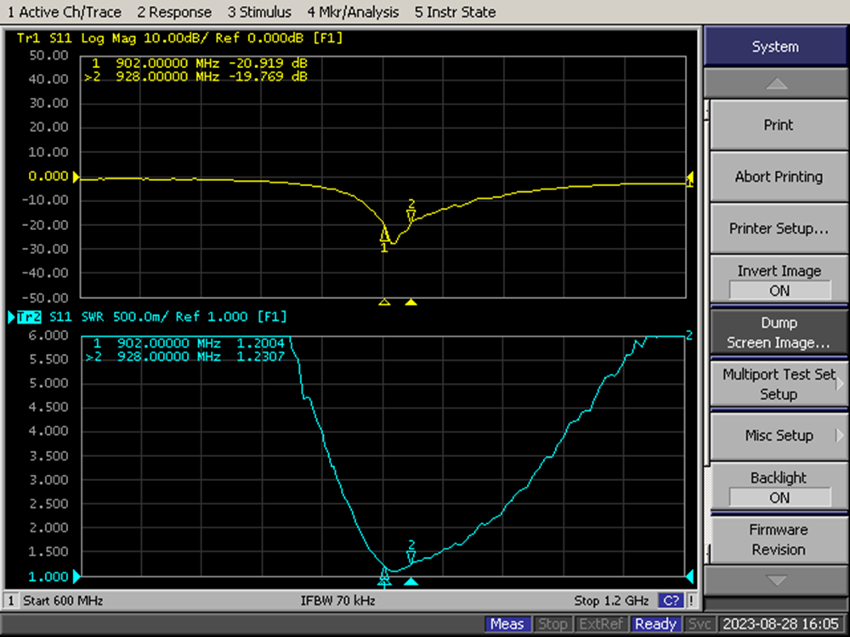Viewport: 850px width, 637px height.
Task: Click the date and time display
Action: point(781,624)
